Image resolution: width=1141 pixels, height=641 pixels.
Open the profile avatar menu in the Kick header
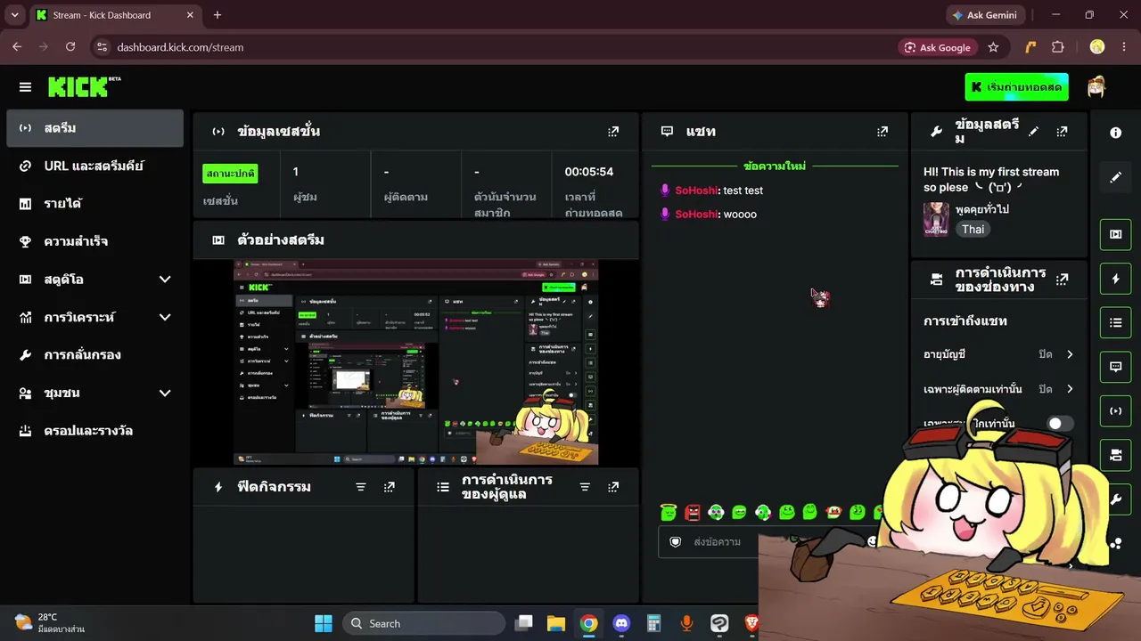coord(1096,87)
